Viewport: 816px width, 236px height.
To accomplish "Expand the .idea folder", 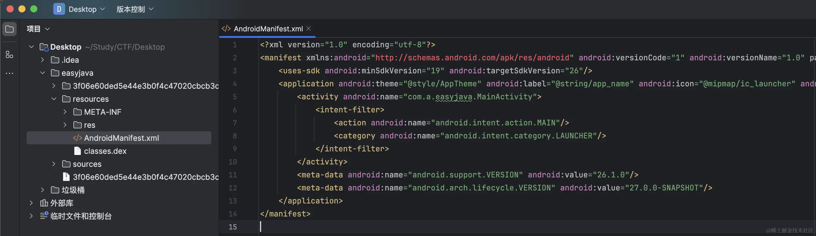I will click(x=43, y=60).
